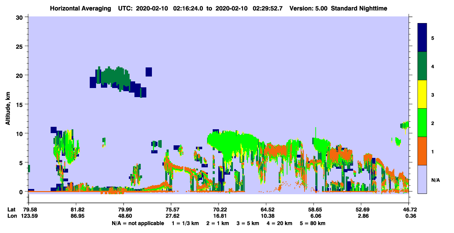The image size is (454, 233).
Task: Click the isolated dark blue square near 20 km
Action: [149, 72]
